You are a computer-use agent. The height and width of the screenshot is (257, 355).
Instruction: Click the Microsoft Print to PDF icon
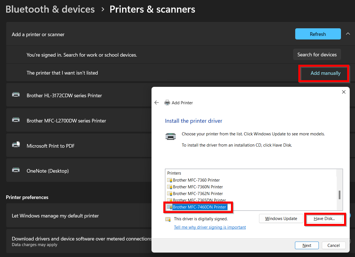tap(16, 145)
